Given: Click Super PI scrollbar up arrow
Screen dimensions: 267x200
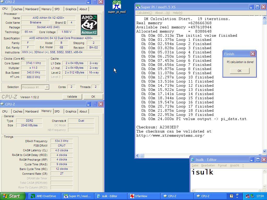Looking at the screenshot, I should [265, 18].
